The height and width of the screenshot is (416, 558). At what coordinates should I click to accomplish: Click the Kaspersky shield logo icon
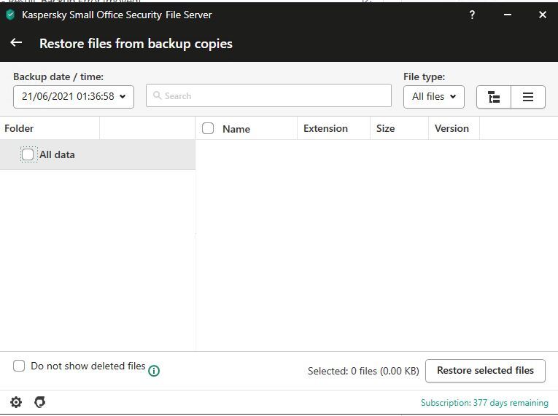(11, 15)
